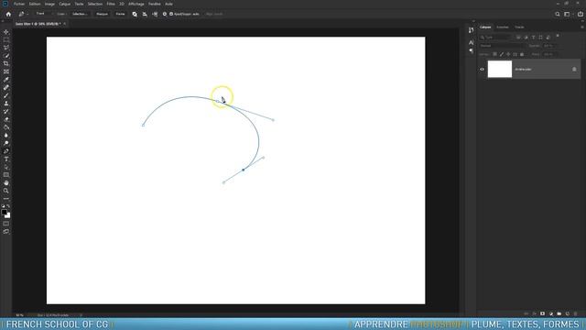Viewport: 586px width, 330px height.
Task: Select the Pen tool in toolbar
Action: (x=6, y=151)
